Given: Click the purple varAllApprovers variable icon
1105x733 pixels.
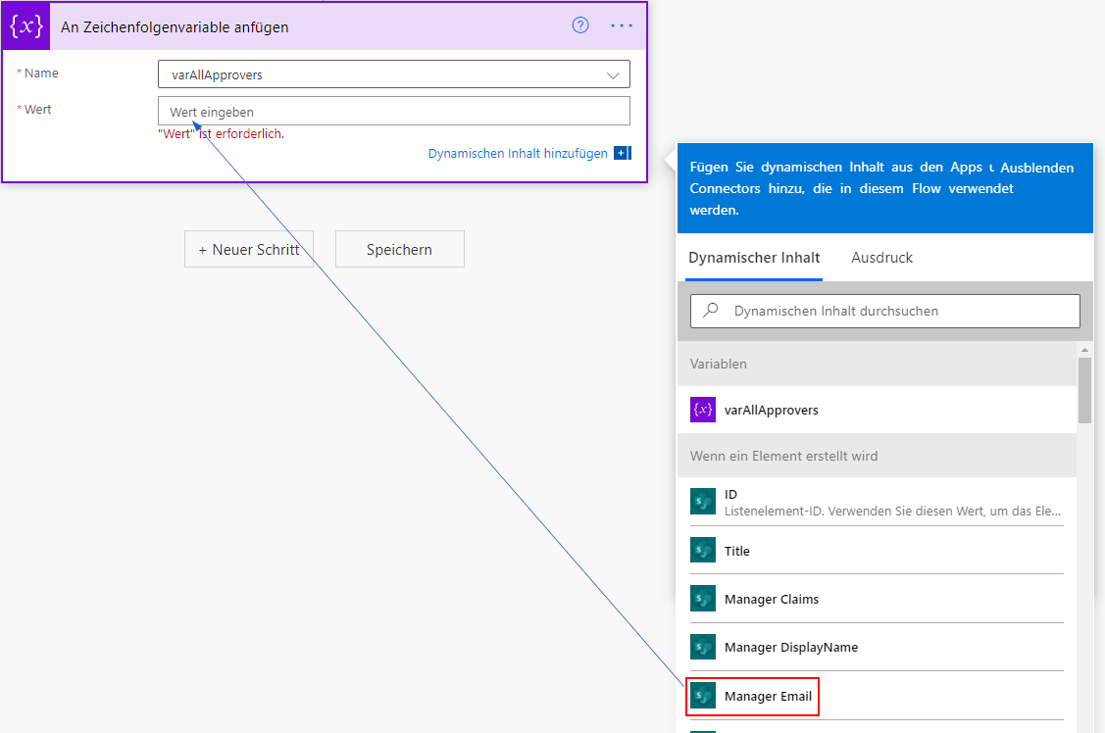Looking at the screenshot, I should click(x=703, y=409).
